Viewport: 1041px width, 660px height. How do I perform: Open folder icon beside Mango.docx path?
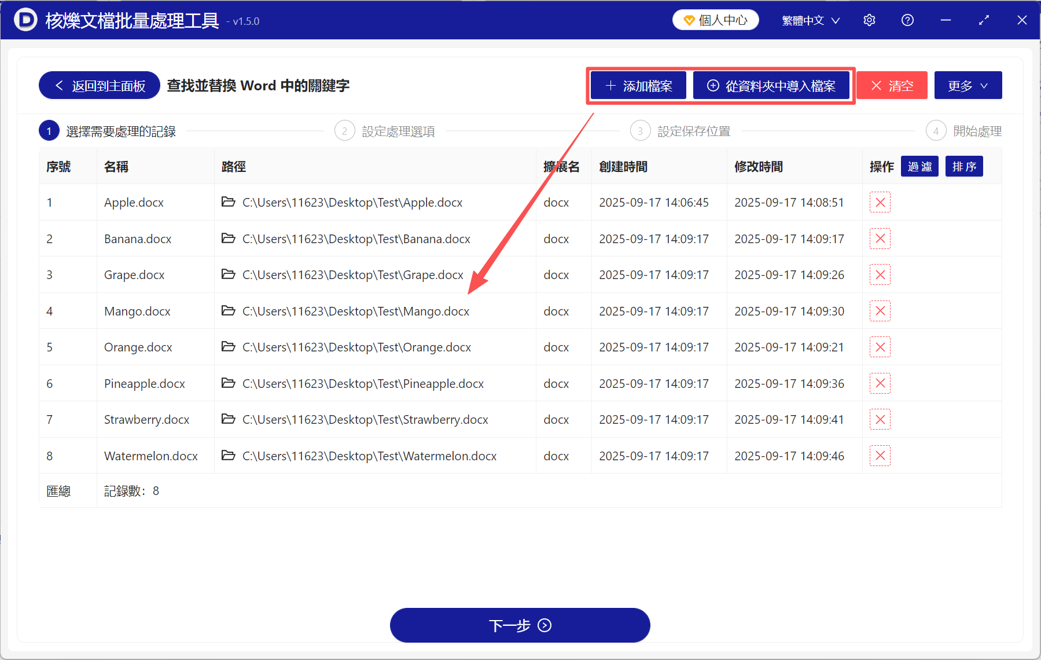point(228,311)
